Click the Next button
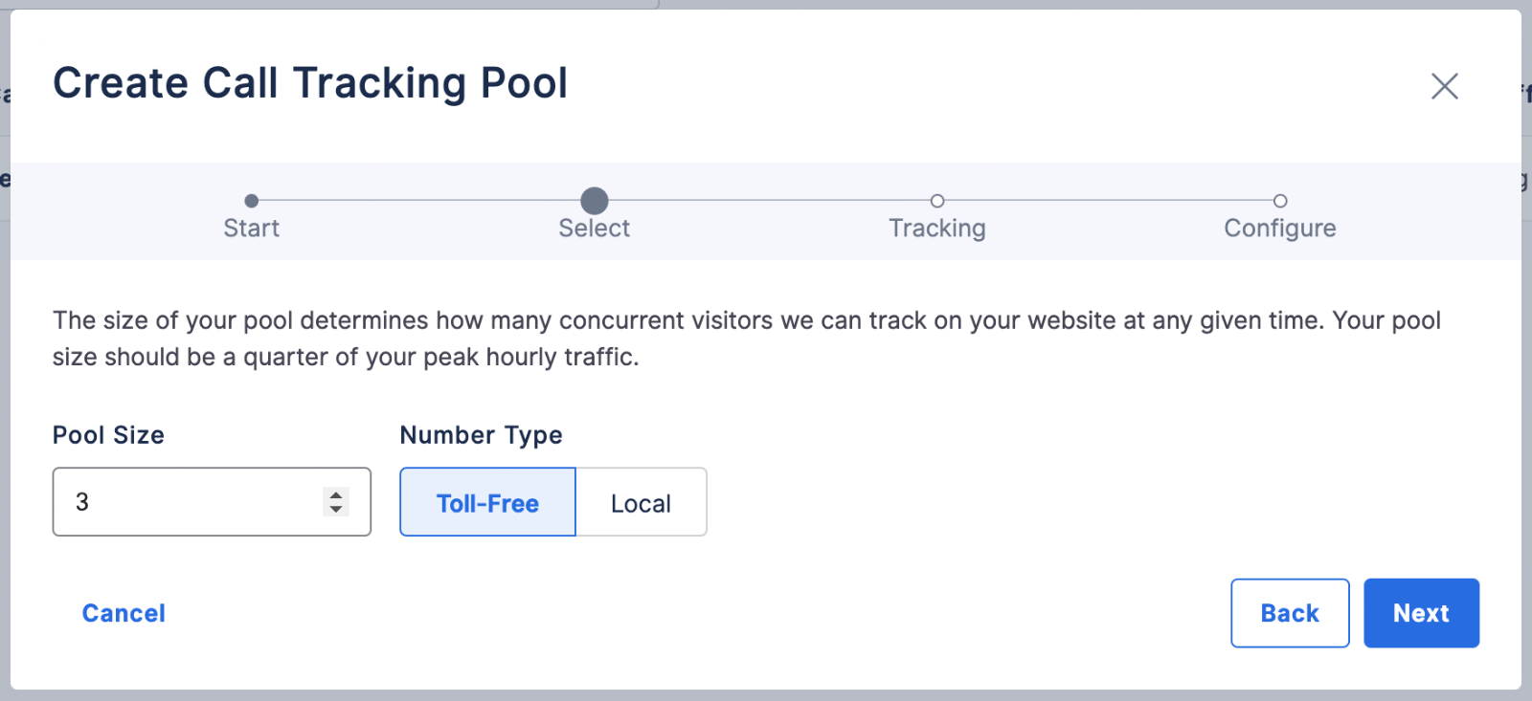This screenshot has height=701, width=1532. coord(1421,613)
